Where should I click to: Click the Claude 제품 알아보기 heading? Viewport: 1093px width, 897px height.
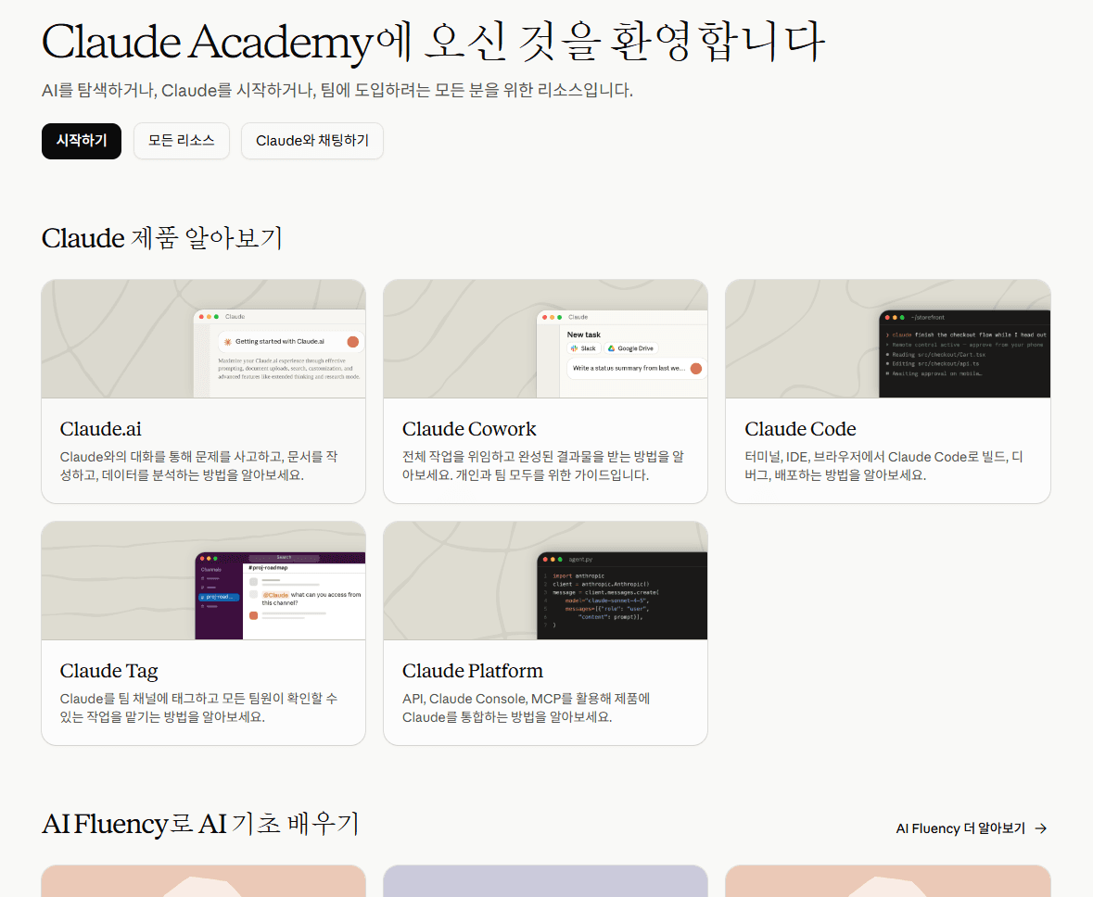pyautogui.click(x=161, y=238)
